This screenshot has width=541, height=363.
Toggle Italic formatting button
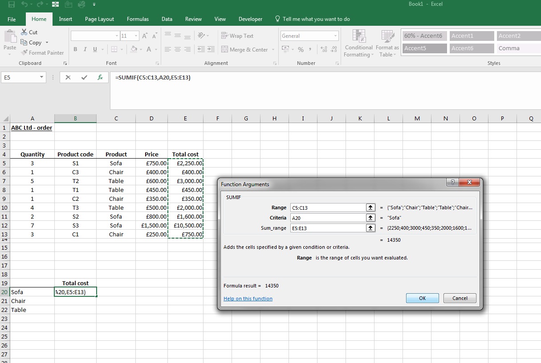click(x=85, y=49)
